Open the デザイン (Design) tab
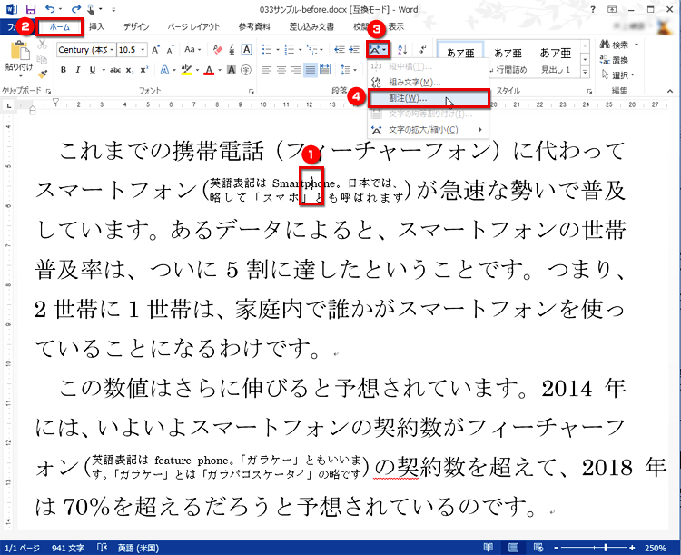The height and width of the screenshot is (555, 681). (136, 27)
